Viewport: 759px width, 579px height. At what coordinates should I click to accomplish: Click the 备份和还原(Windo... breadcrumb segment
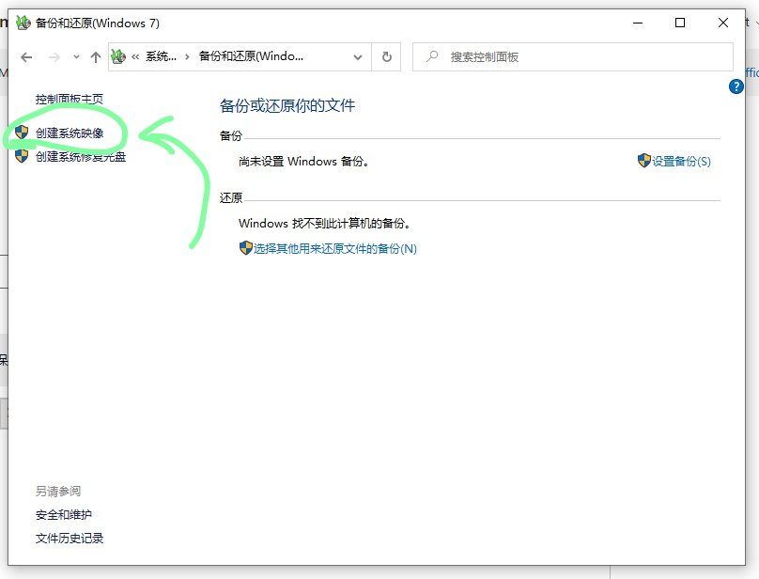251,56
